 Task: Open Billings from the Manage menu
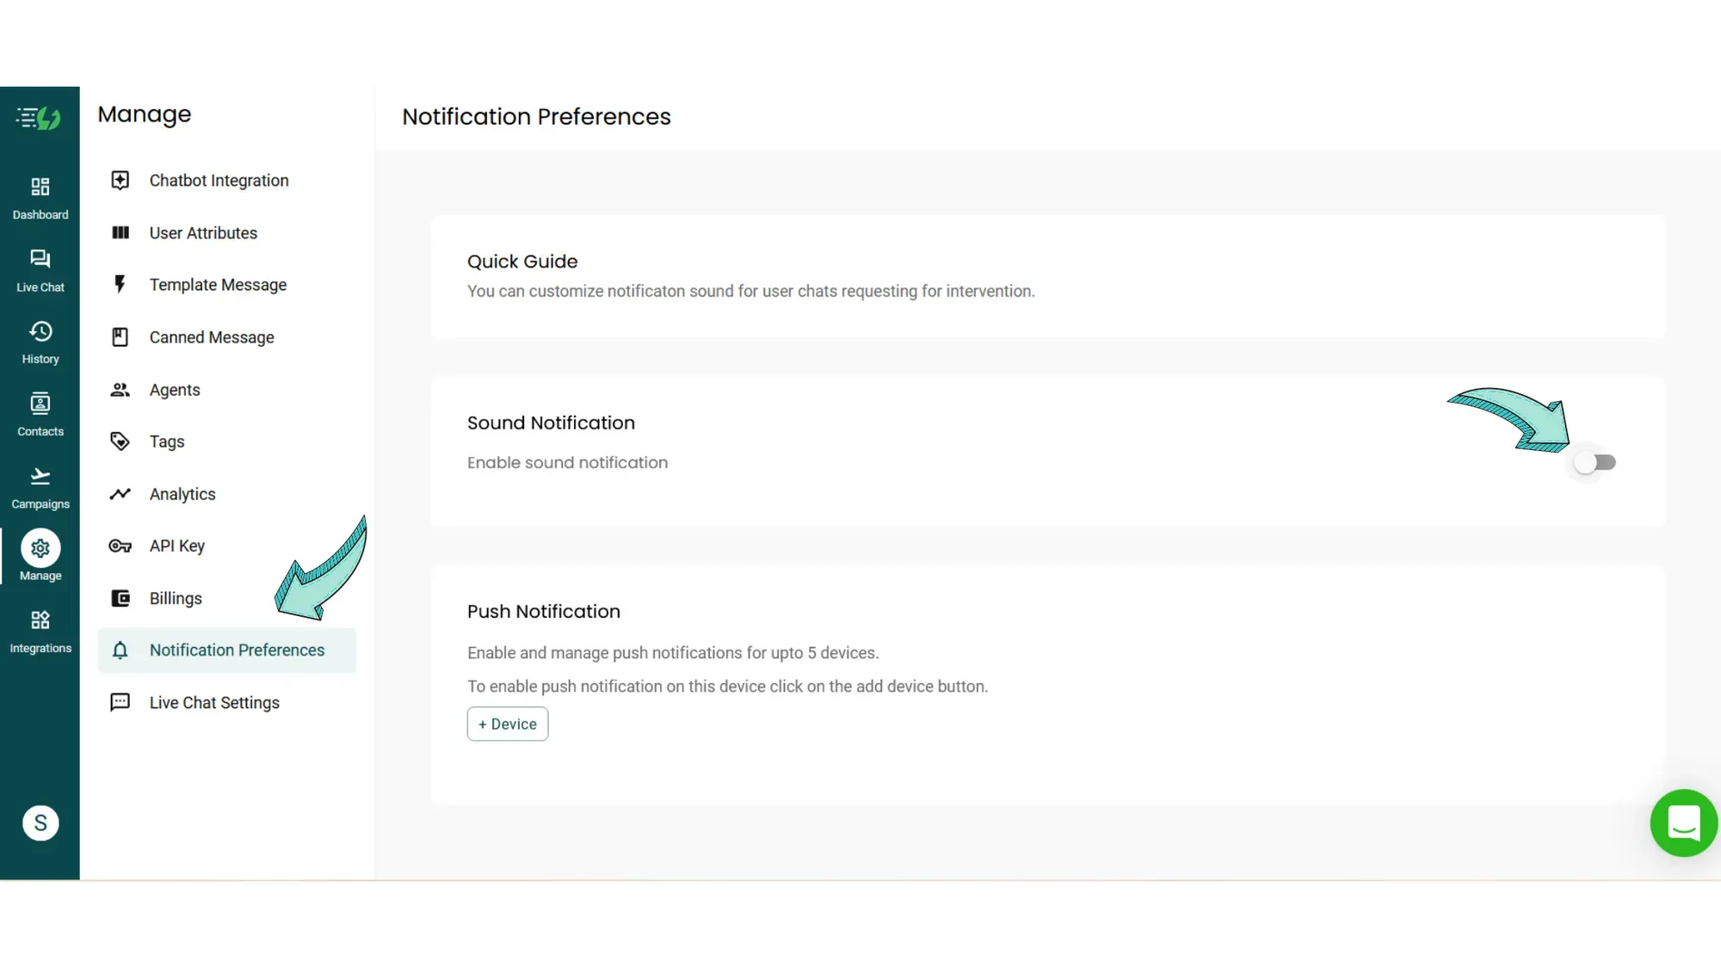pos(176,598)
